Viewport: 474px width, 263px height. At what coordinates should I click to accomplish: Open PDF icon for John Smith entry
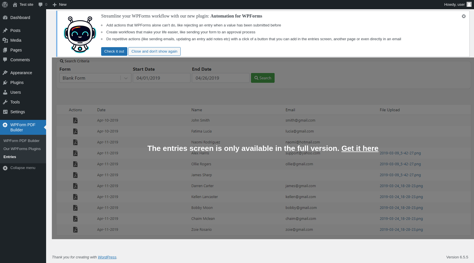point(75,120)
